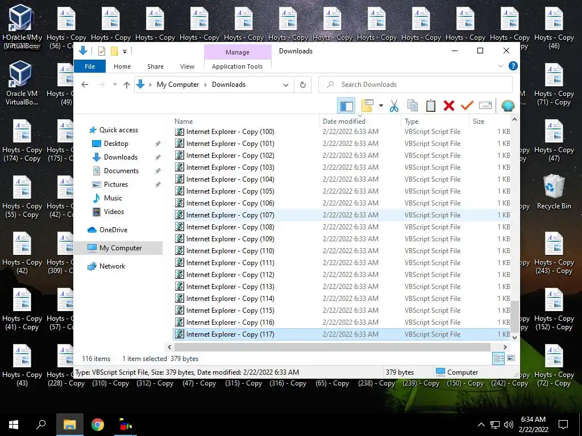The height and width of the screenshot is (436, 582).
Task: Select Network in the navigation pane
Action: pos(112,266)
